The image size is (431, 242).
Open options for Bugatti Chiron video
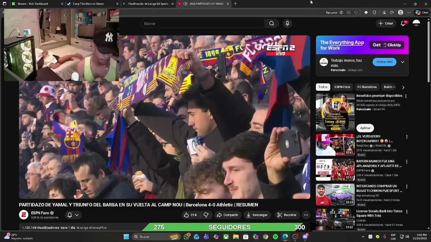tap(407, 187)
